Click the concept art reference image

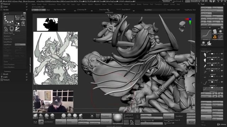56,58
